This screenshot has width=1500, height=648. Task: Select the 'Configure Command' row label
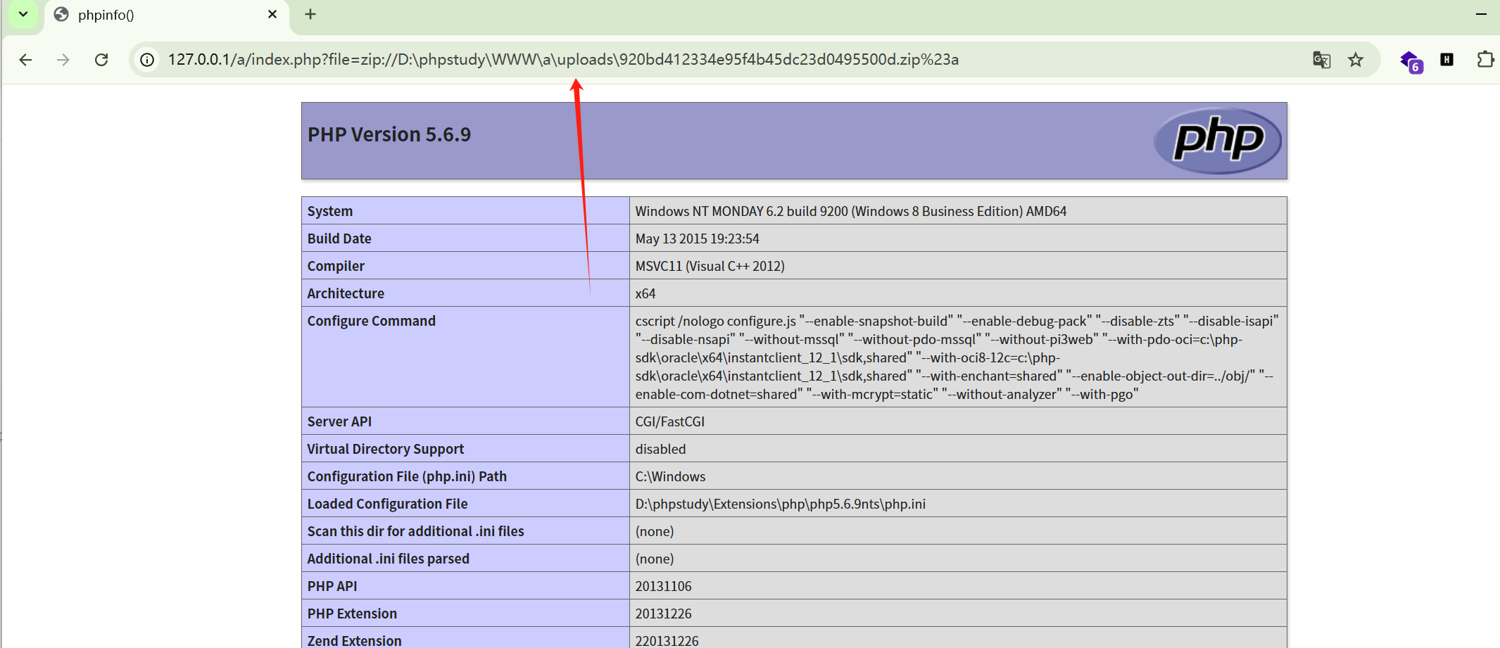tap(372, 321)
